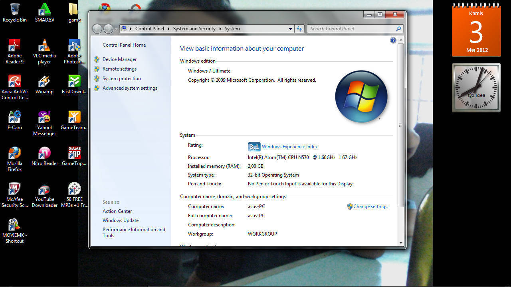Open Remote settings link
The height and width of the screenshot is (287, 511).
(x=119, y=69)
